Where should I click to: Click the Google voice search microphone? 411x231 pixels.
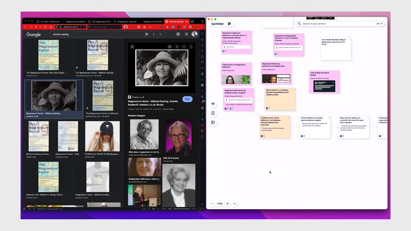154,34
